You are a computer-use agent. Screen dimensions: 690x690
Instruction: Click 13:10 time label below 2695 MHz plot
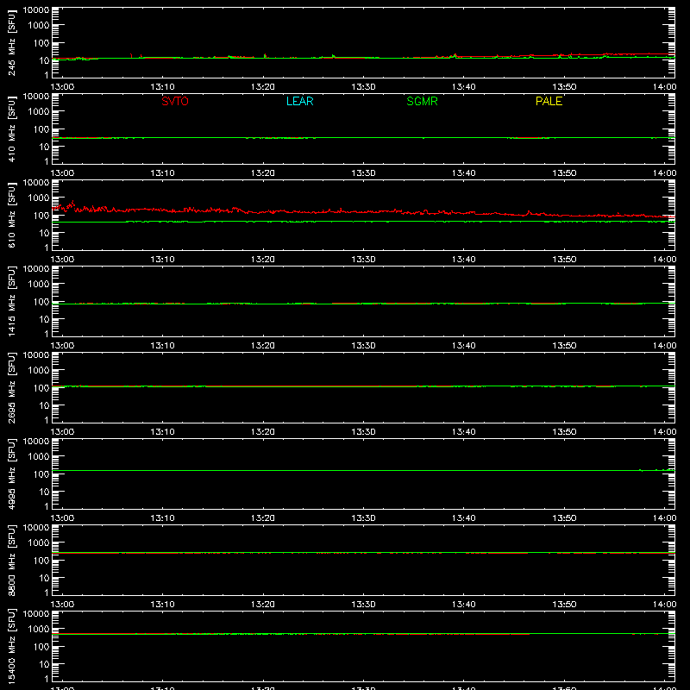click(x=163, y=432)
